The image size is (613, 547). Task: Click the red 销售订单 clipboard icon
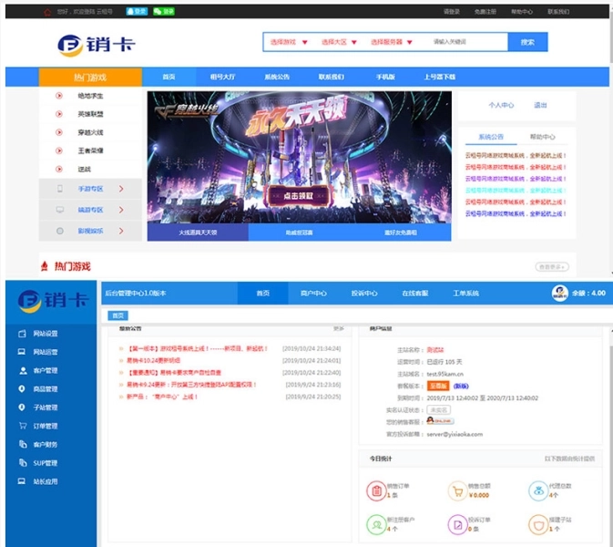point(376,490)
